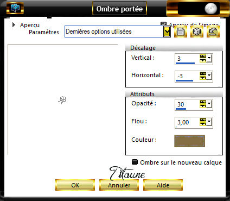Open the Horizontal slider dropdown arrow
Viewport: 230px width, 201px height.
209,76
